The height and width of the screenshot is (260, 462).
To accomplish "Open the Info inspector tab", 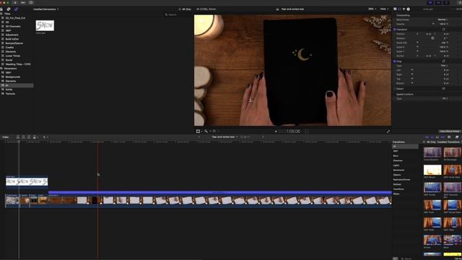I will 408,9.
